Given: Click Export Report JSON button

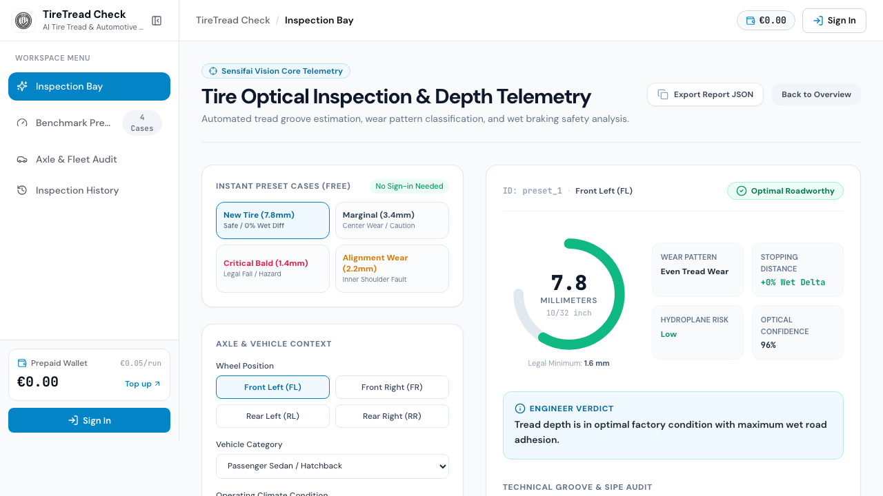Looking at the screenshot, I should 705,94.
